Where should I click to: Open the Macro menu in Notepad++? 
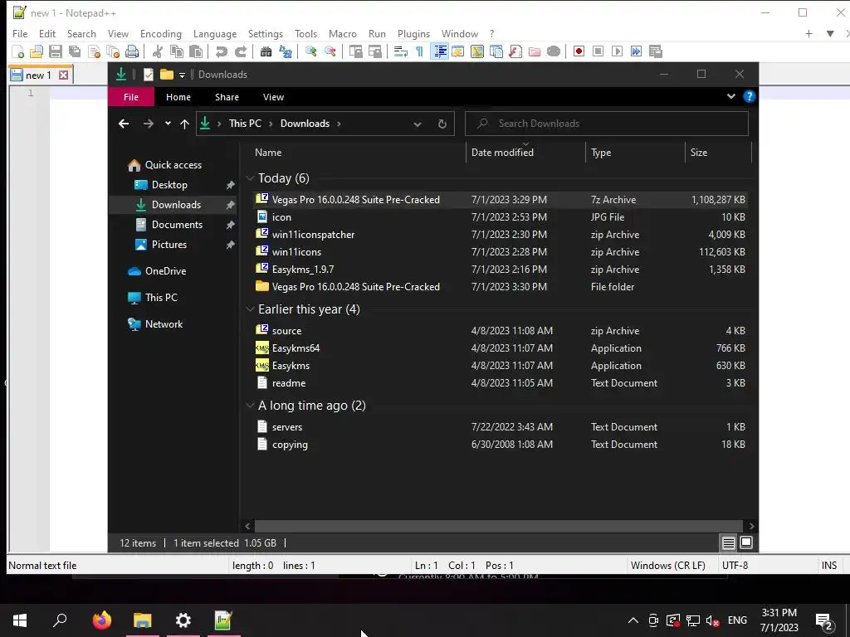pos(343,33)
